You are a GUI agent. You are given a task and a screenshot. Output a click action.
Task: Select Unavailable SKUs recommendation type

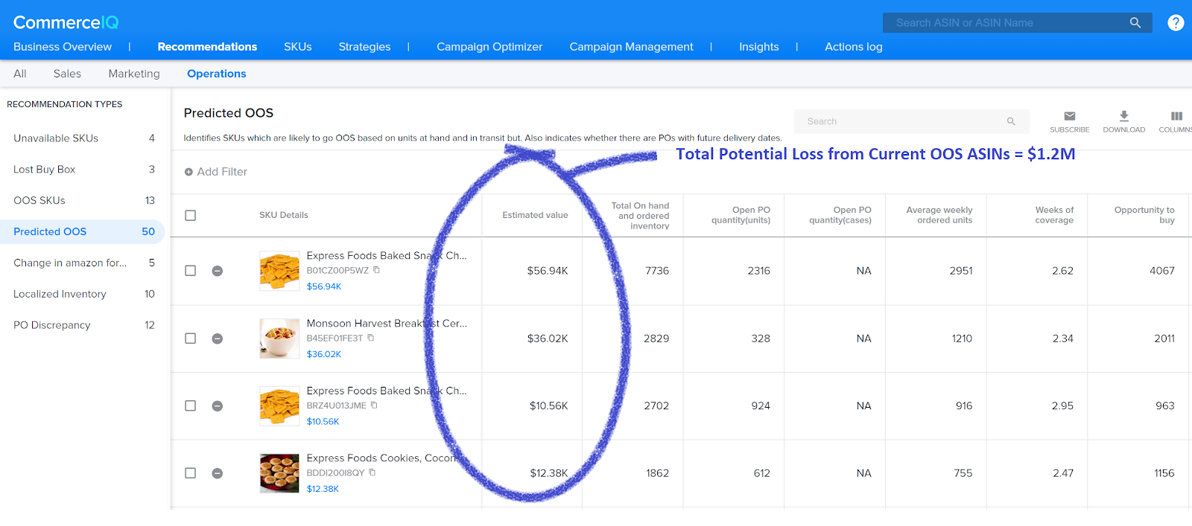pyautogui.click(x=83, y=138)
